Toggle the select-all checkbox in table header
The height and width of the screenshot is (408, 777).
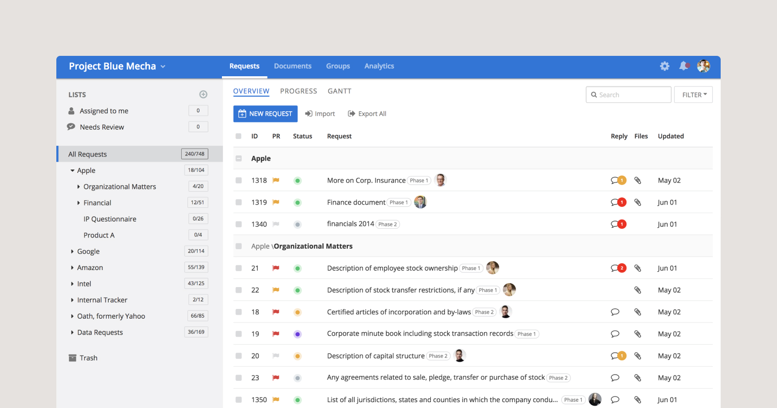[x=238, y=136]
